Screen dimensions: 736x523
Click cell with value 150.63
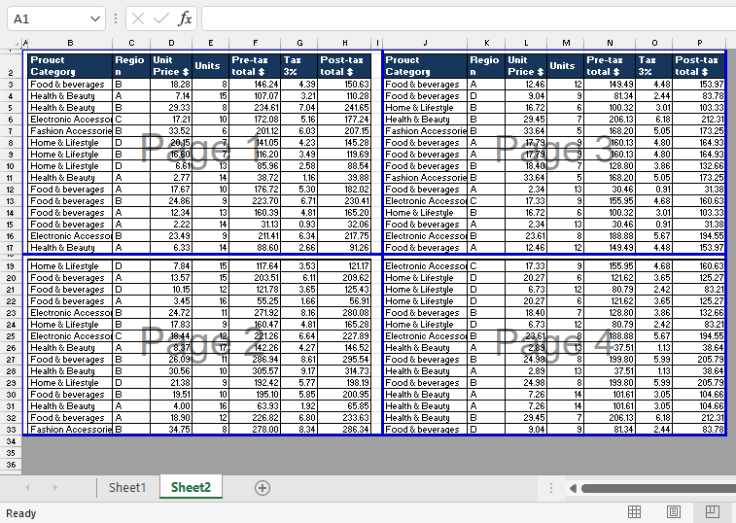coord(344,85)
